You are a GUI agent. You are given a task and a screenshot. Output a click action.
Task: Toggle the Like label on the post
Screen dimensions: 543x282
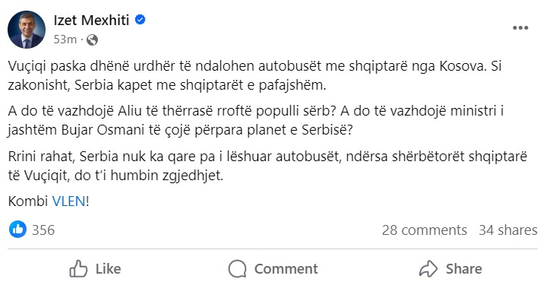[x=108, y=269]
